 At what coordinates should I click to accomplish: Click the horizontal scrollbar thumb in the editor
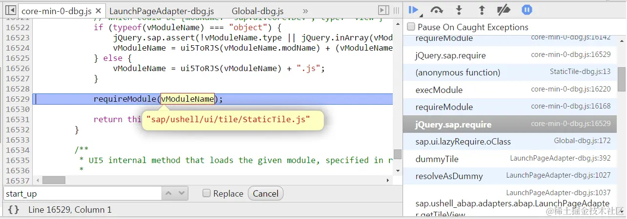click(54, 180)
